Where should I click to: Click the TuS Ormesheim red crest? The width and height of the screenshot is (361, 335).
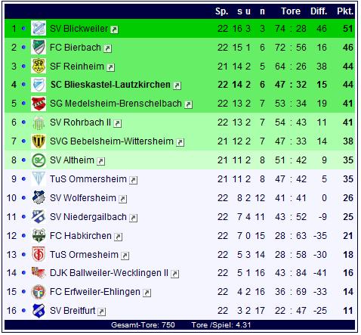point(39,254)
